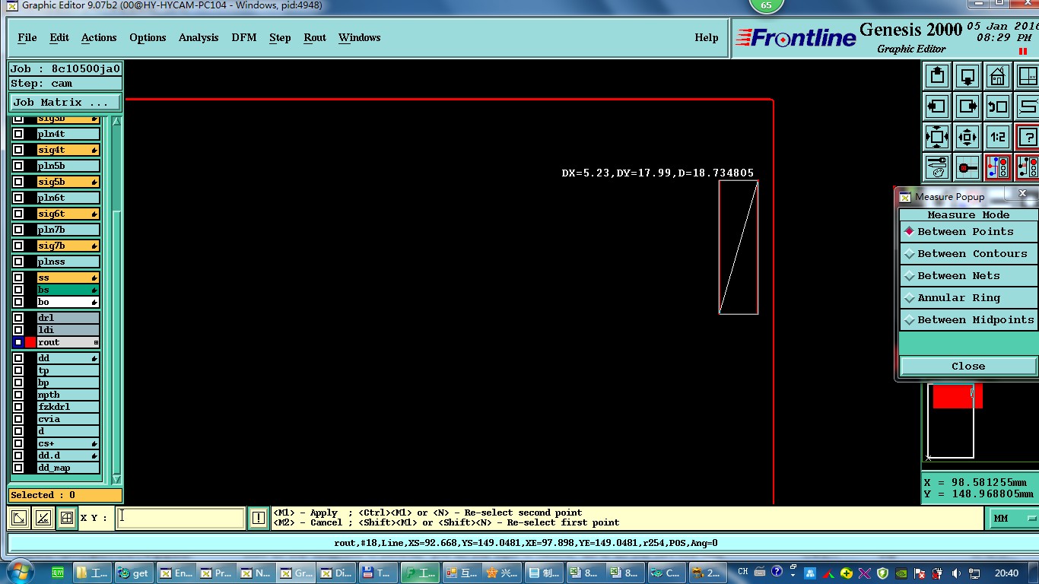Click the blue help tray icon
1039x584 pixels.
point(777,572)
